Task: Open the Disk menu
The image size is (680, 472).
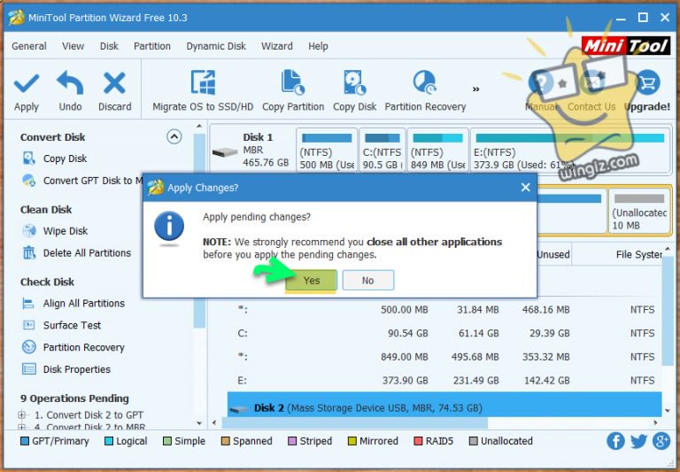Action: 109,46
